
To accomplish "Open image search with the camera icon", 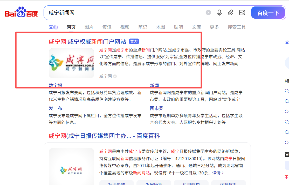I will click(x=242, y=12).
